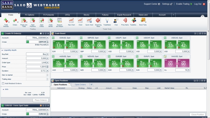
Task: Click the Price input field
Action: coord(36,67)
